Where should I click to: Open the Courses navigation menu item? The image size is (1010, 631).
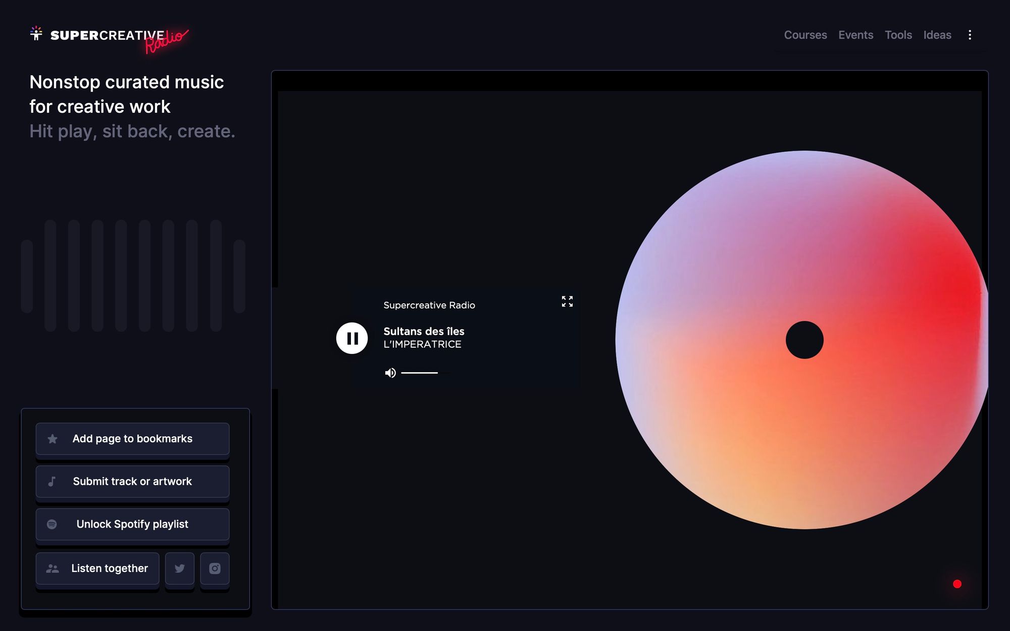[805, 34]
